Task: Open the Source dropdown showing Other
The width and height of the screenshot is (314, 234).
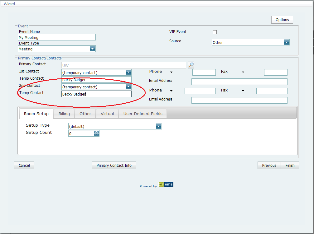Action: click(x=286, y=42)
